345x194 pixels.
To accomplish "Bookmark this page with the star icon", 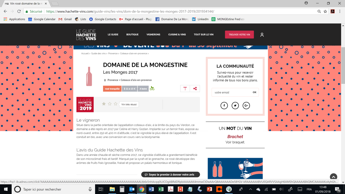I will pos(325,11).
